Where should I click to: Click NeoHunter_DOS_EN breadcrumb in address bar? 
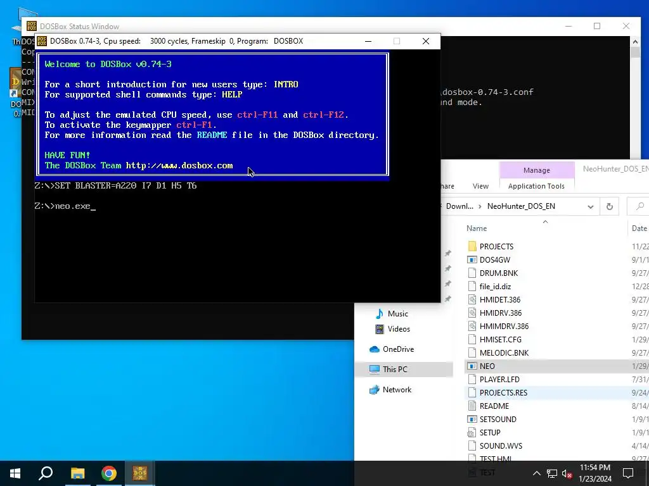521,206
